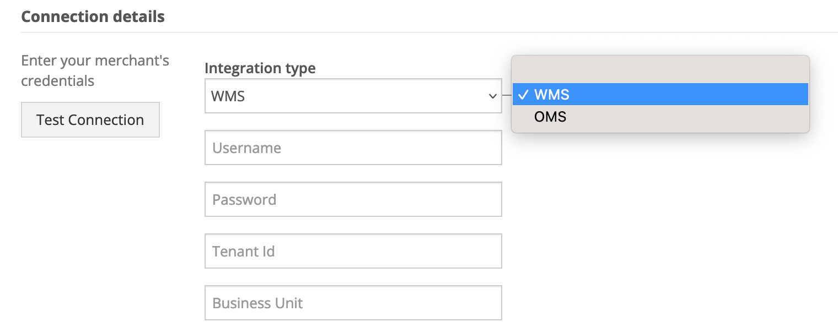The image size is (838, 333).
Task: Click the Tenant Id placeholder text
Action: click(x=243, y=252)
